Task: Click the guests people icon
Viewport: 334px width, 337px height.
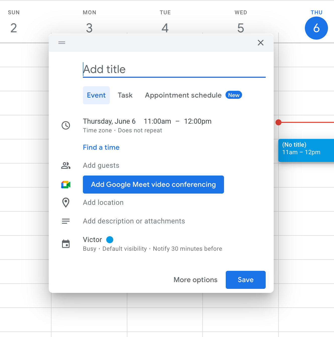Action: coord(66,165)
